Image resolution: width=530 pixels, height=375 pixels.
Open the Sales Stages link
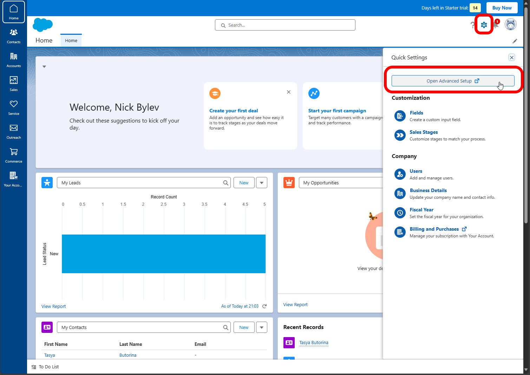[424, 132]
